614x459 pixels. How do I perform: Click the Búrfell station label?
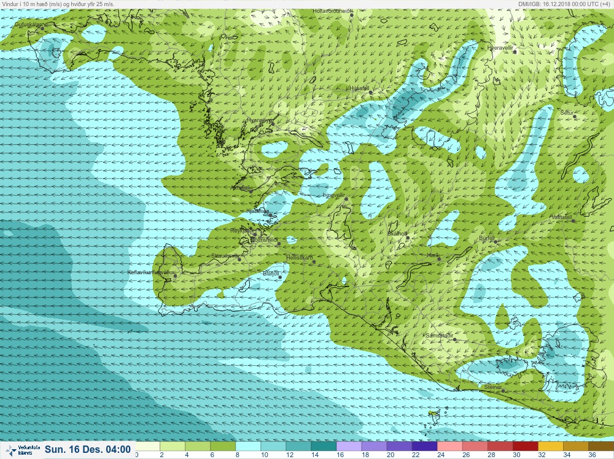(487, 238)
